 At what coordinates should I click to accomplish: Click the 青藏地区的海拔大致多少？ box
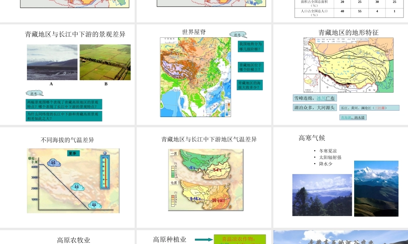pos(250,85)
